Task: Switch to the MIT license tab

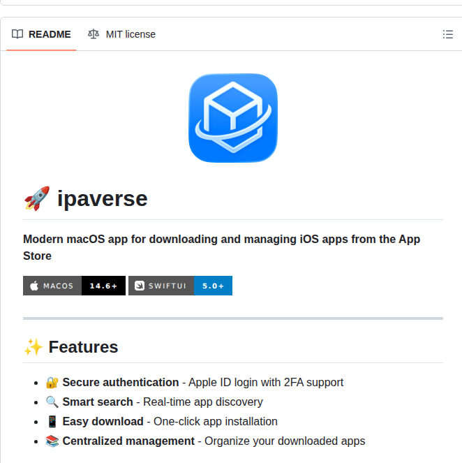Action: (121, 34)
